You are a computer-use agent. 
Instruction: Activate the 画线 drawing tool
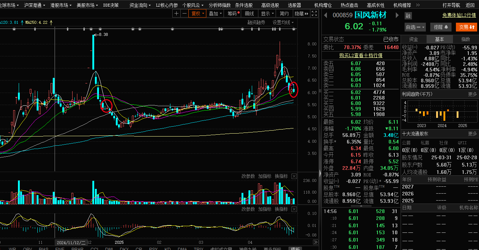[x=250, y=14]
